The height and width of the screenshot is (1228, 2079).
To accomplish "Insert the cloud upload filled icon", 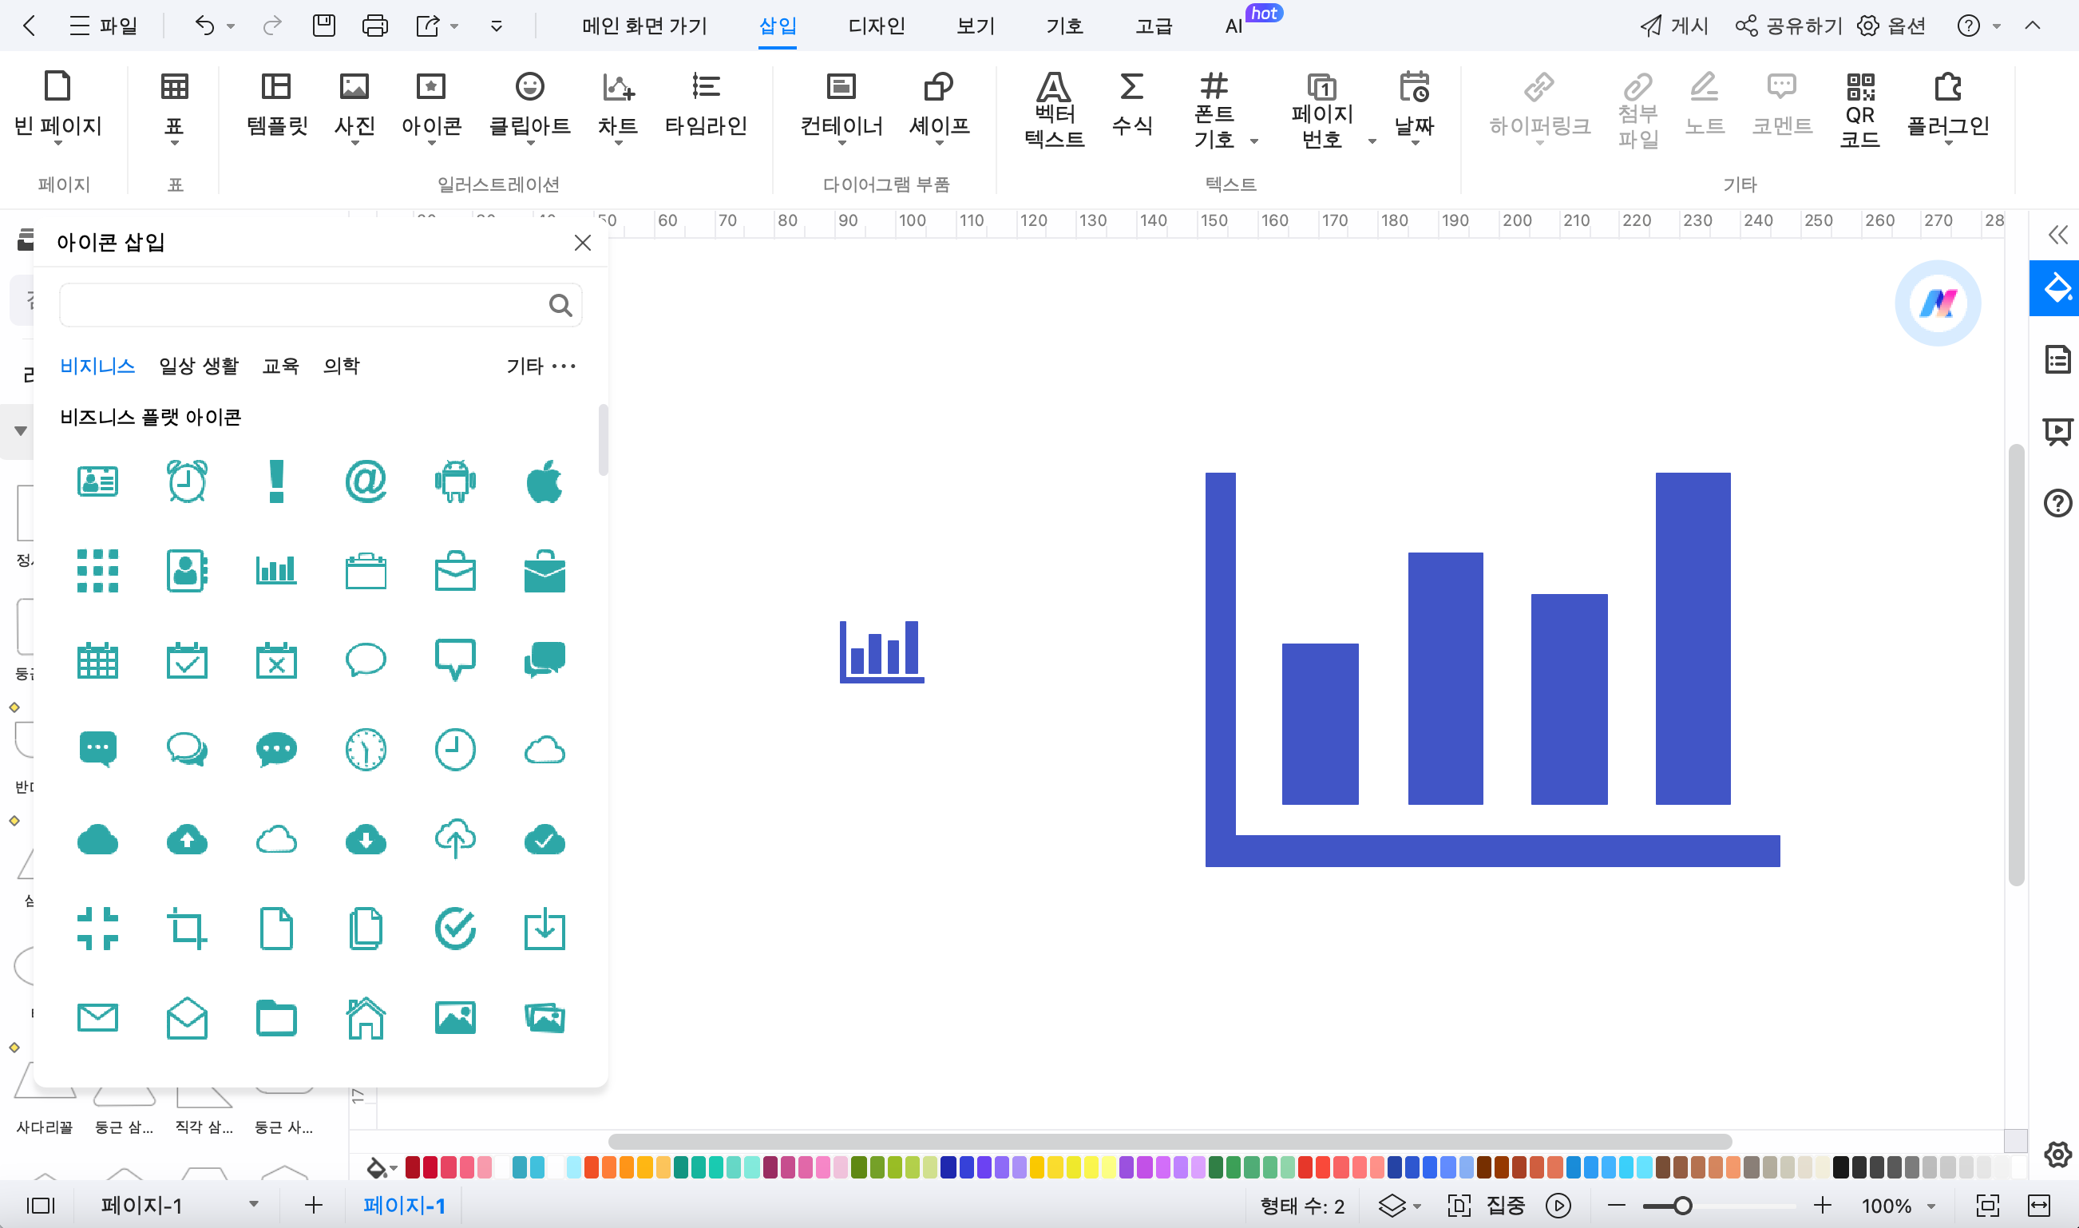I will (x=187, y=839).
